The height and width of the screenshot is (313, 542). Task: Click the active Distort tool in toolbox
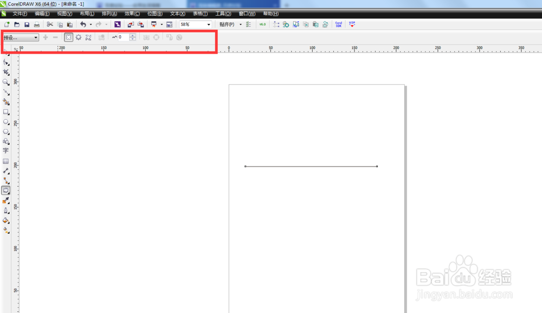point(6,190)
